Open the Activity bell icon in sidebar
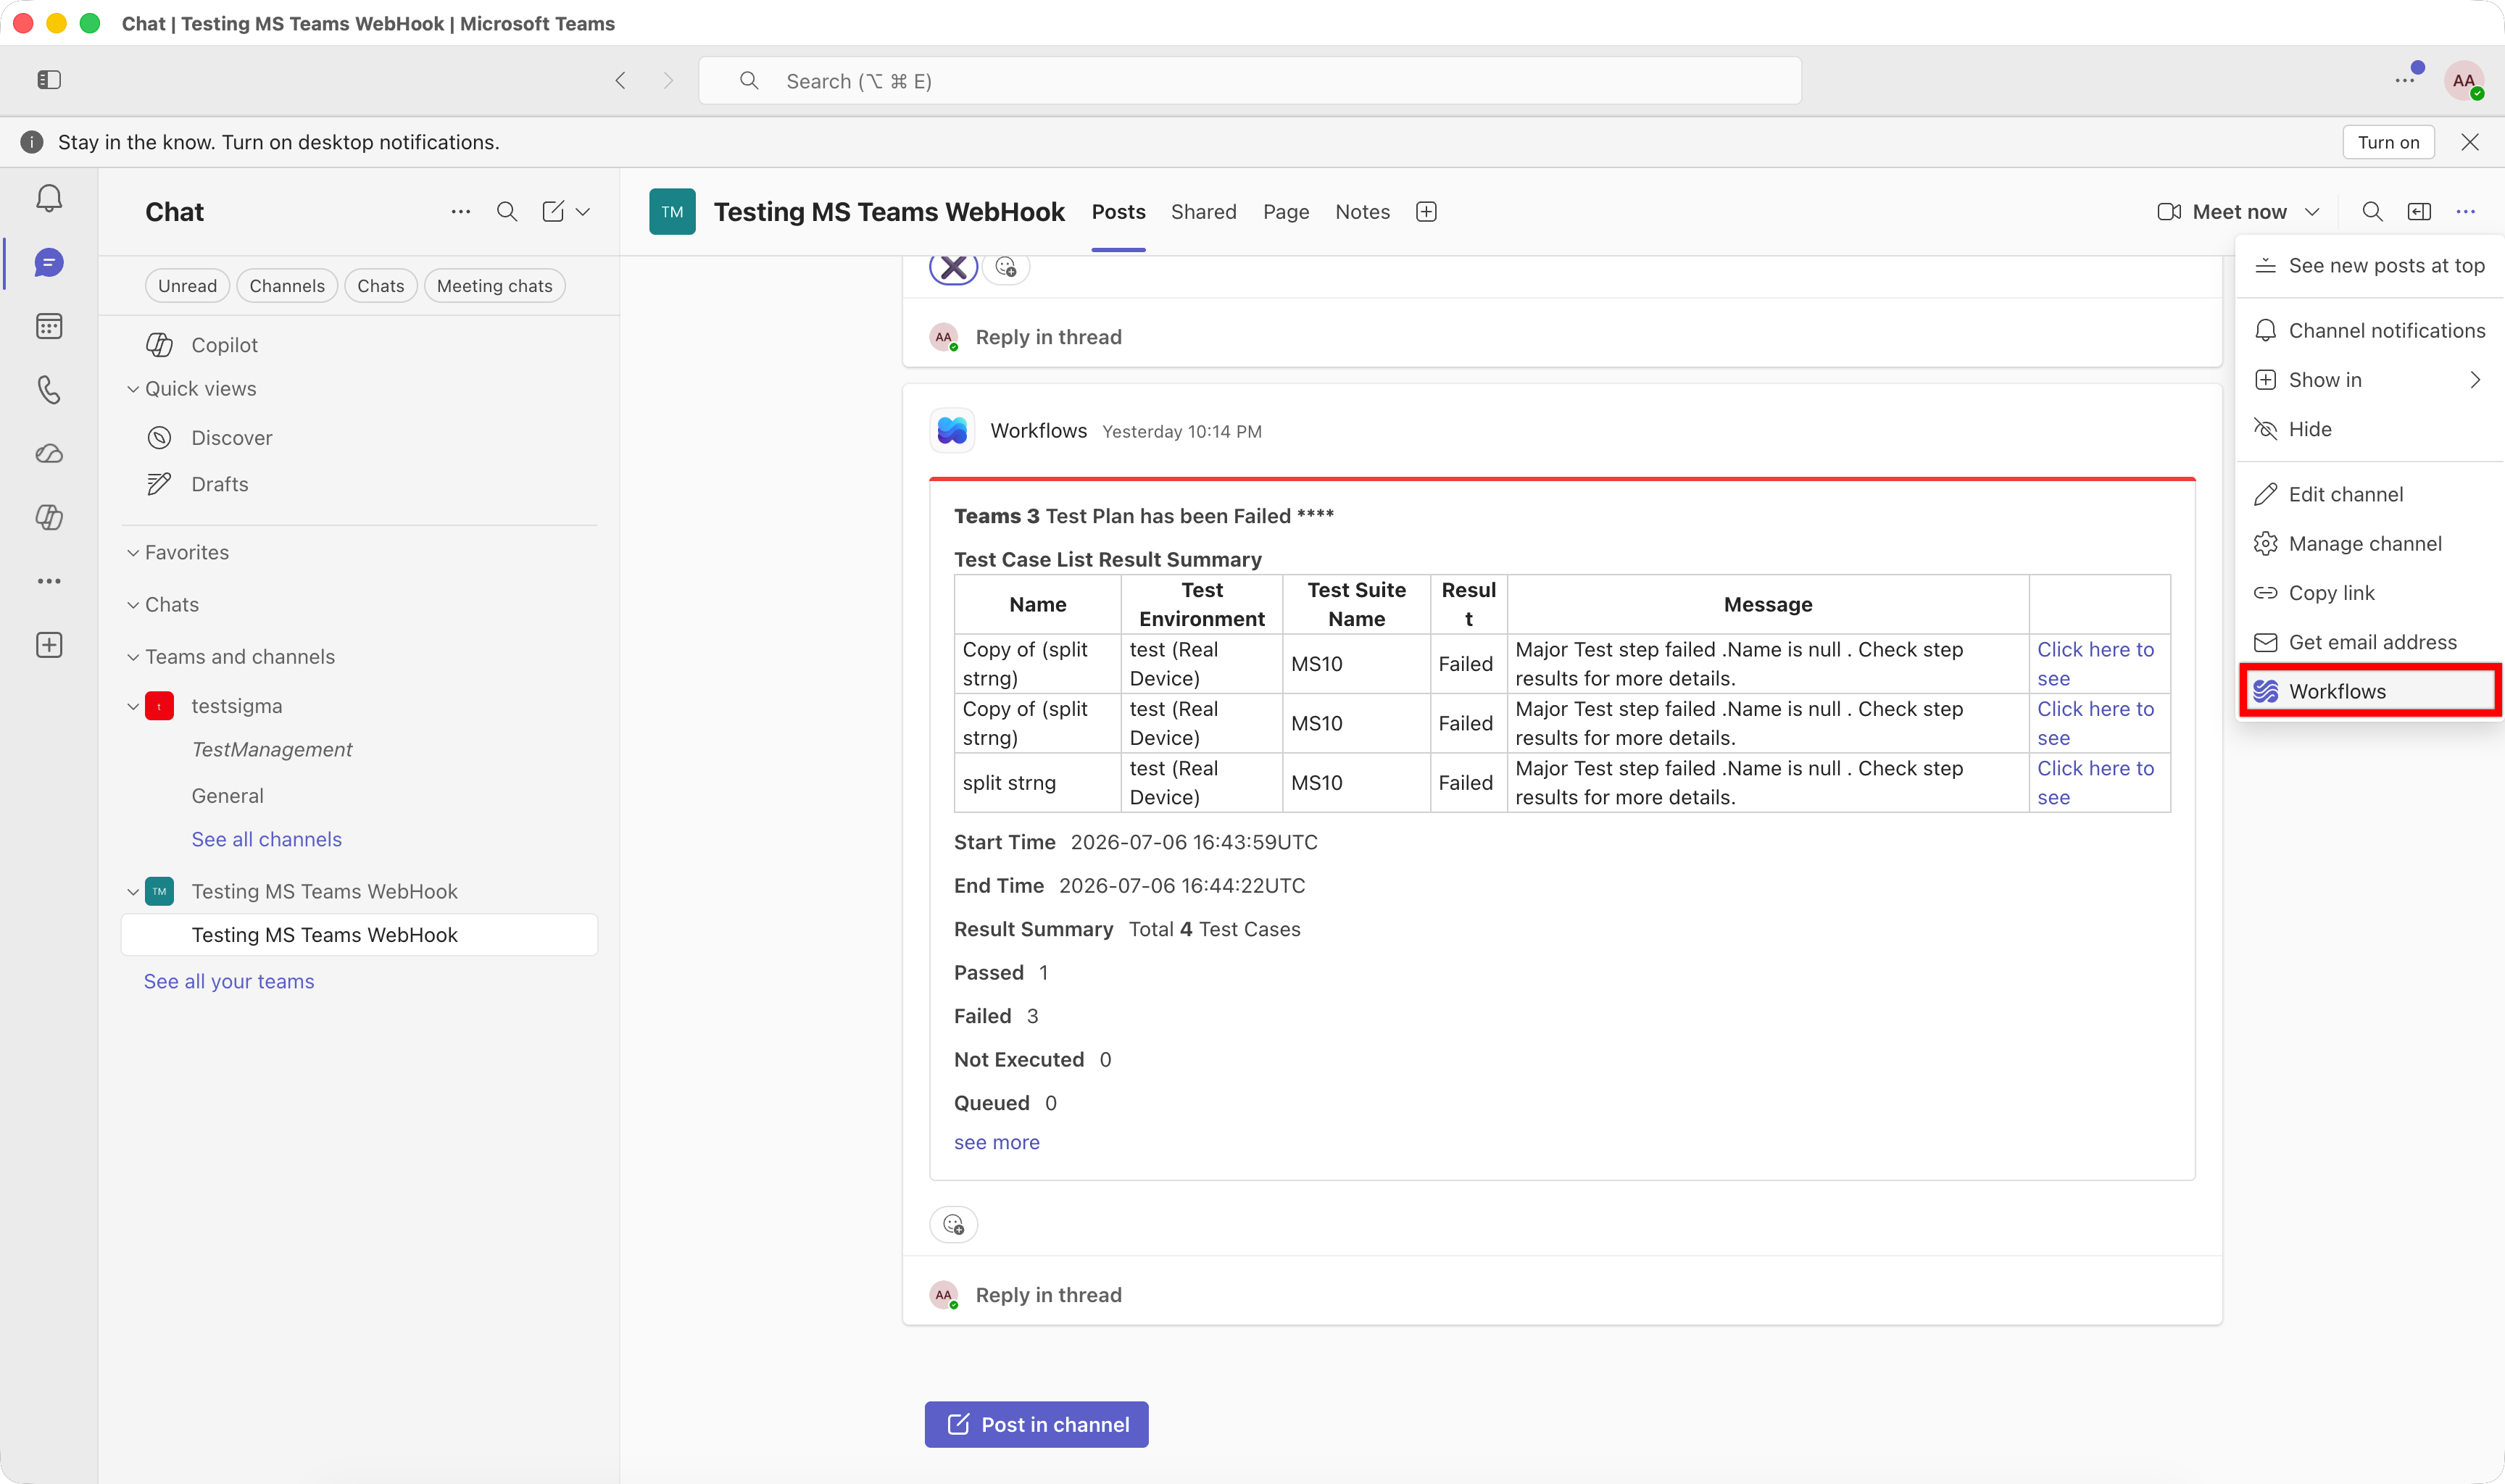The image size is (2505, 1484). point(49,198)
